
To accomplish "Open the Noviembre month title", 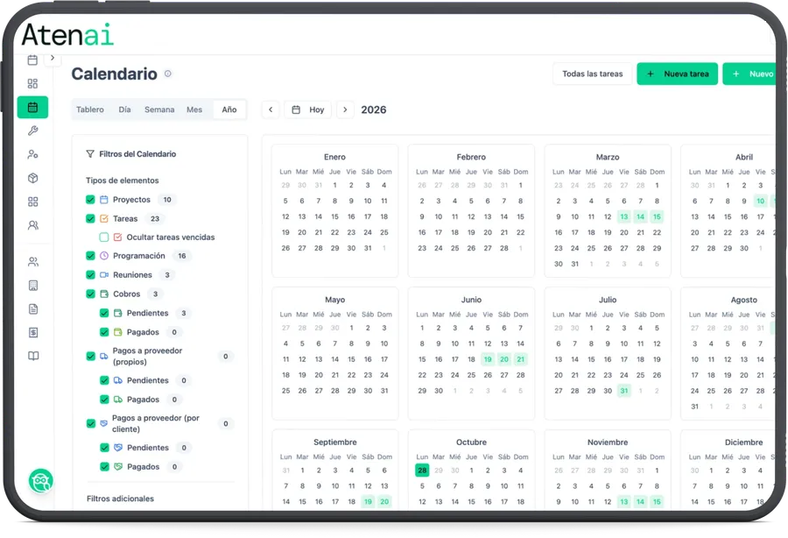I will [608, 442].
